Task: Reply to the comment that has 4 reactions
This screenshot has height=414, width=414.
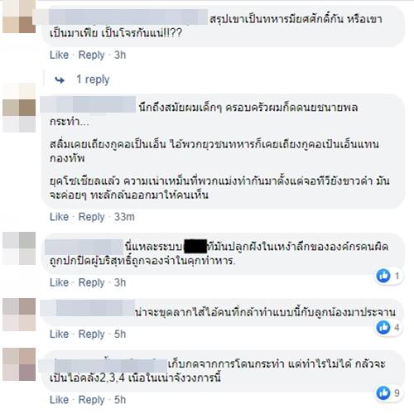Action: [x=91, y=334]
